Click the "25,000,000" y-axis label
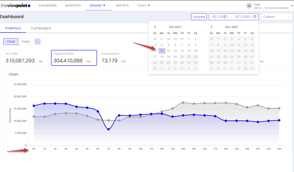 20,84
